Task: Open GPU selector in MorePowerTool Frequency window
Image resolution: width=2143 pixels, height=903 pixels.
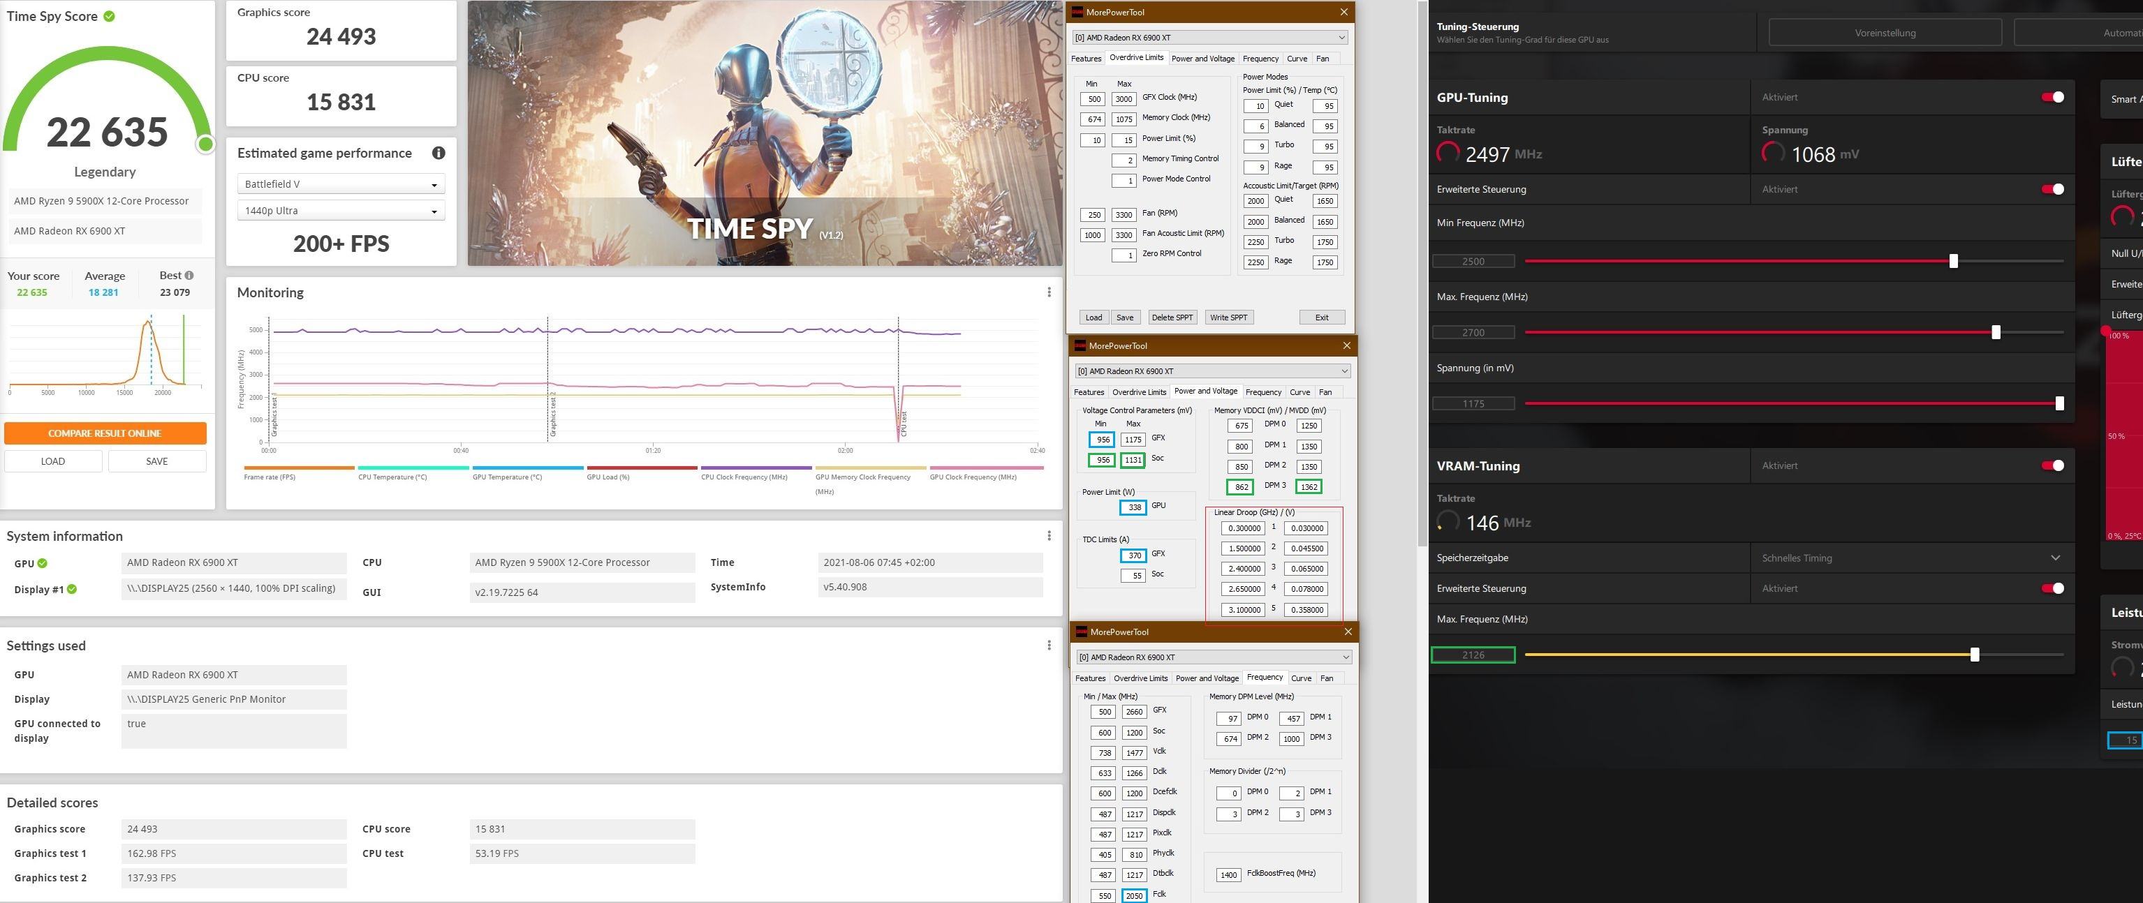Action: tap(1214, 657)
